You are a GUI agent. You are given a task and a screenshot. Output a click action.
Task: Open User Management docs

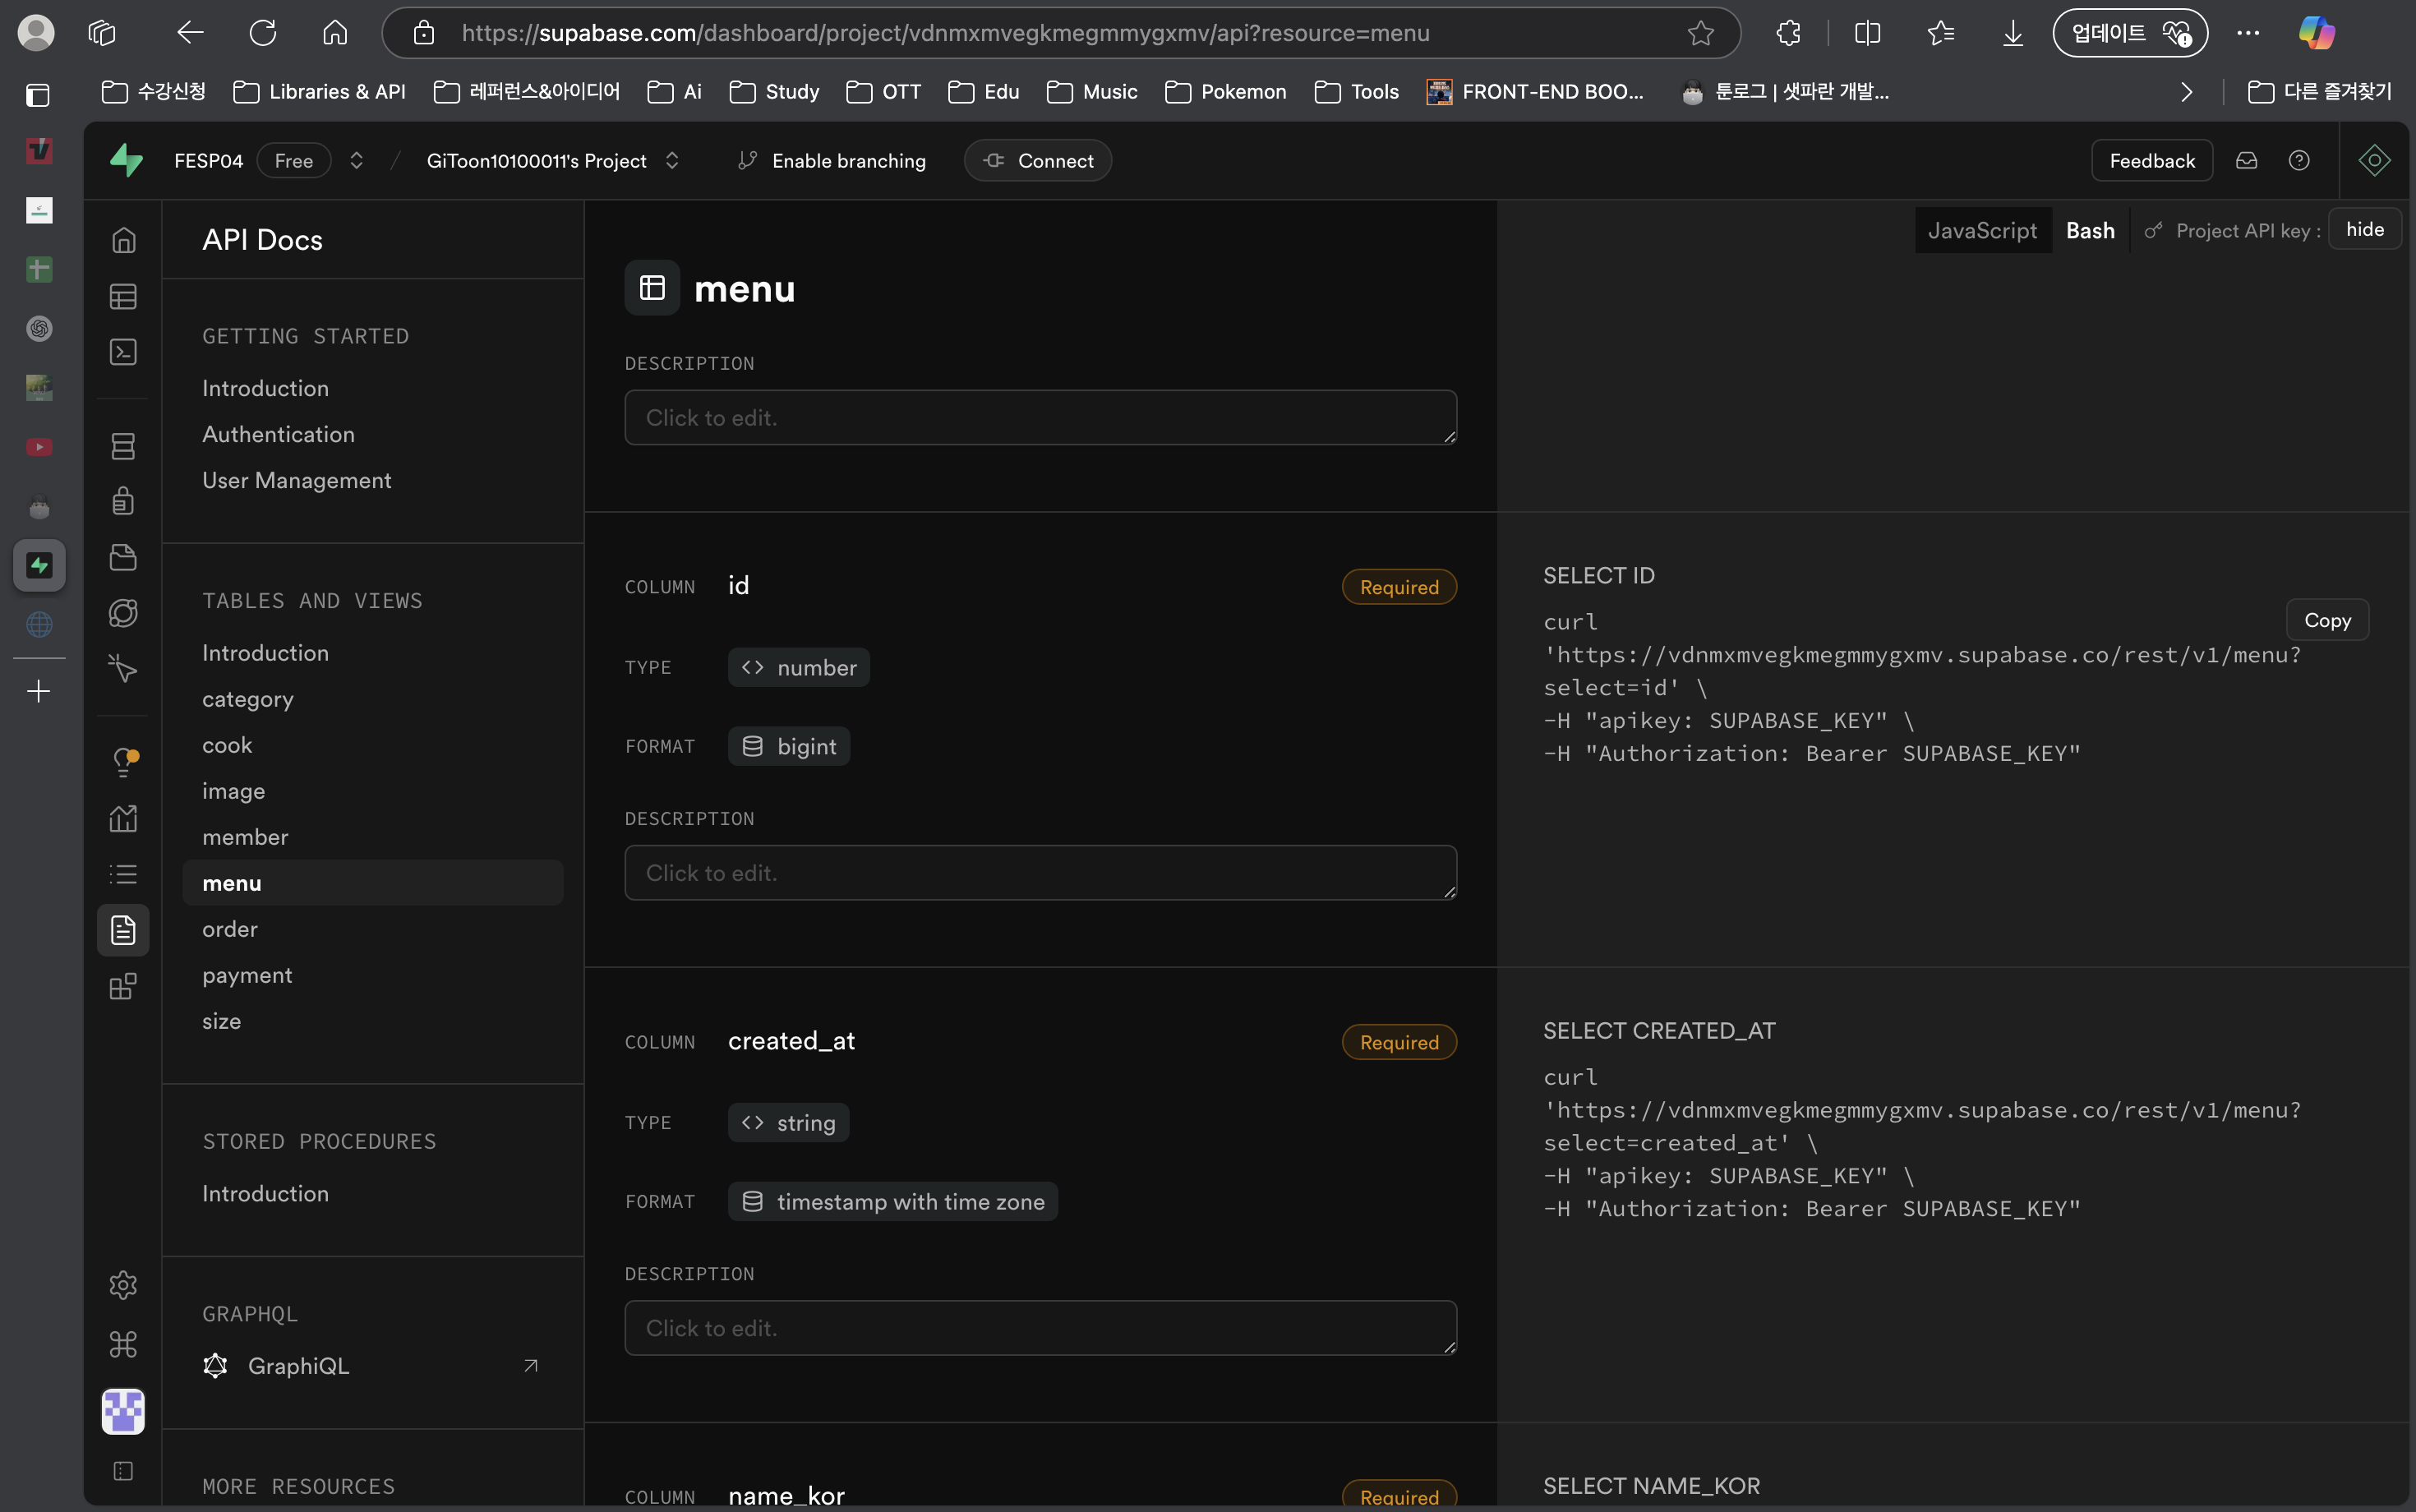(x=296, y=480)
